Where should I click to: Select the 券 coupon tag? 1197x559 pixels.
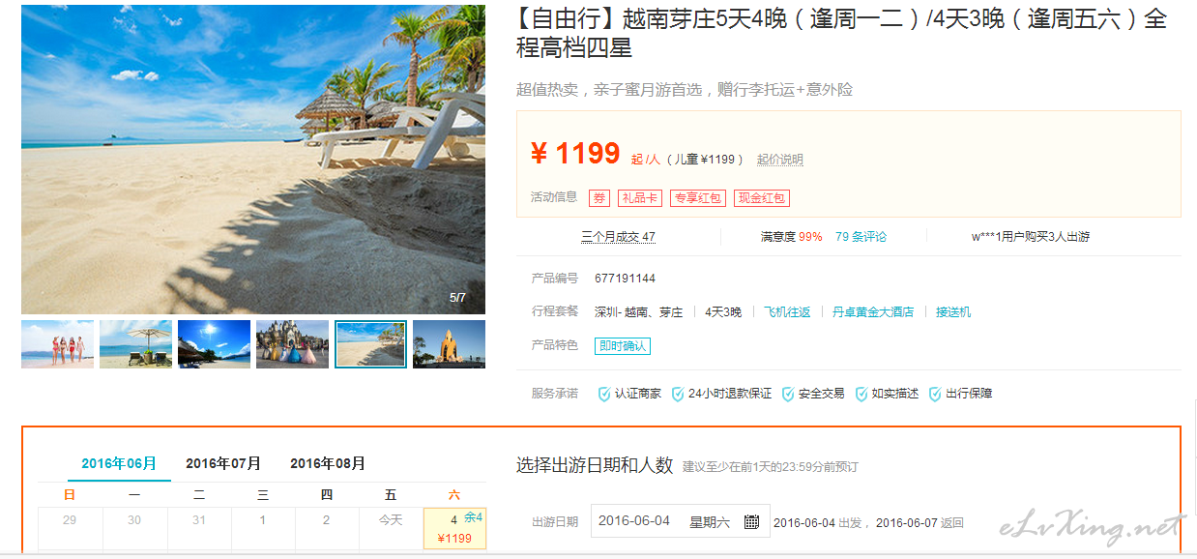point(599,197)
